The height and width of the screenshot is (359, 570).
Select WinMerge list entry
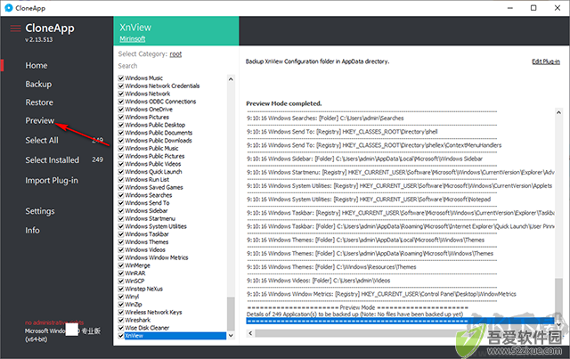tap(137, 265)
